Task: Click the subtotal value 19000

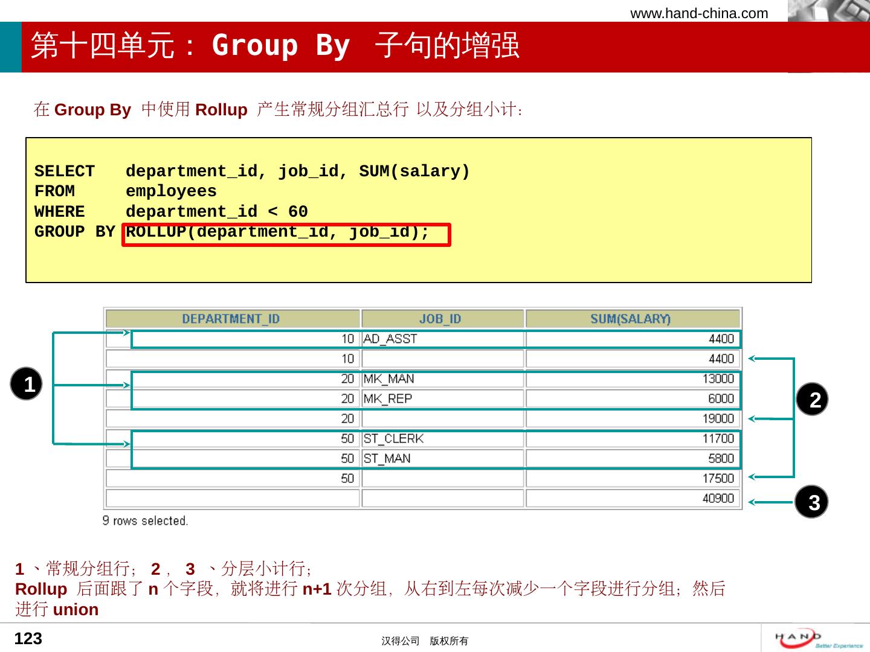Action: (718, 418)
